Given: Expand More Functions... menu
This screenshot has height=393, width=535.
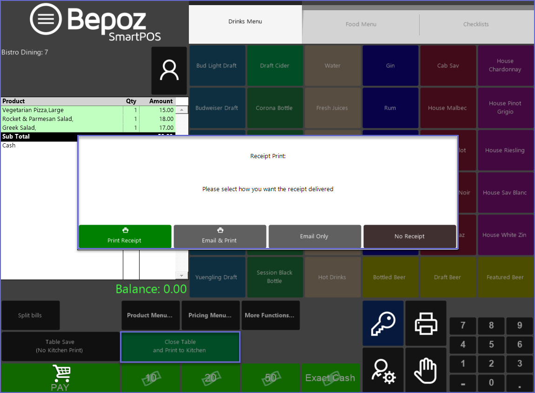Looking at the screenshot, I should pyautogui.click(x=270, y=315).
